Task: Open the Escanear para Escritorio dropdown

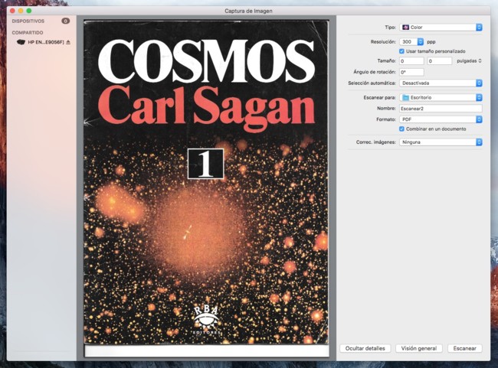Action: tap(441, 97)
